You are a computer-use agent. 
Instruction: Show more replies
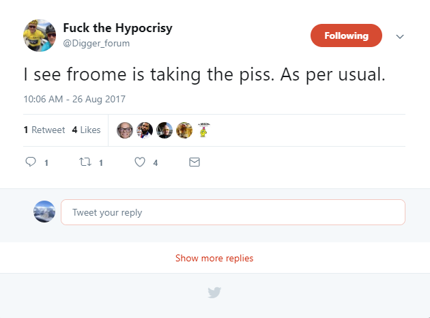(214, 259)
